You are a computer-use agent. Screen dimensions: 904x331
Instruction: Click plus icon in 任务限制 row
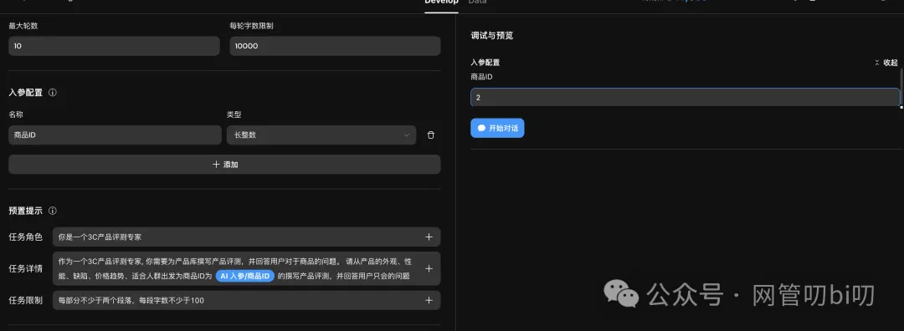click(429, 300)
